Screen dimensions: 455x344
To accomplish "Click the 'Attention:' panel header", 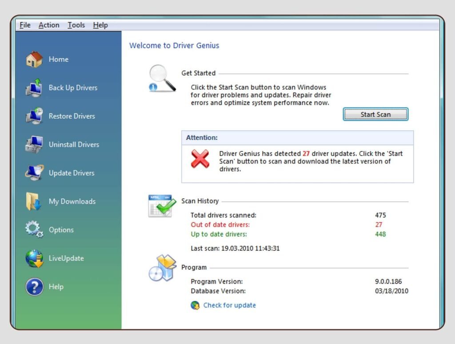I will pyautogui.click(x=297, y=138).
